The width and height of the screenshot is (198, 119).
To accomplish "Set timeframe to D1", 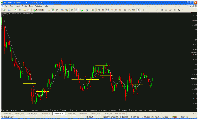I will pos(125,10).
